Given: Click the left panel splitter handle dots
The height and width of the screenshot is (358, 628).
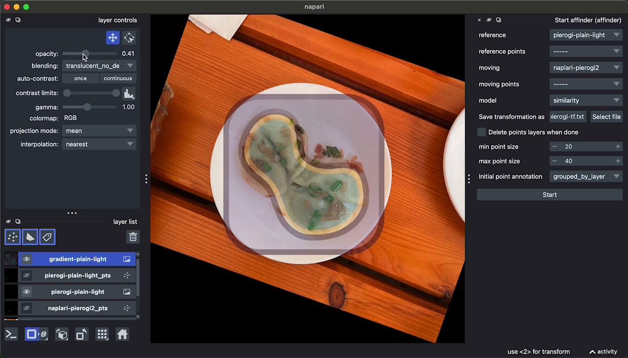Looking at the screenshot, I should click(x=146, y=179).
